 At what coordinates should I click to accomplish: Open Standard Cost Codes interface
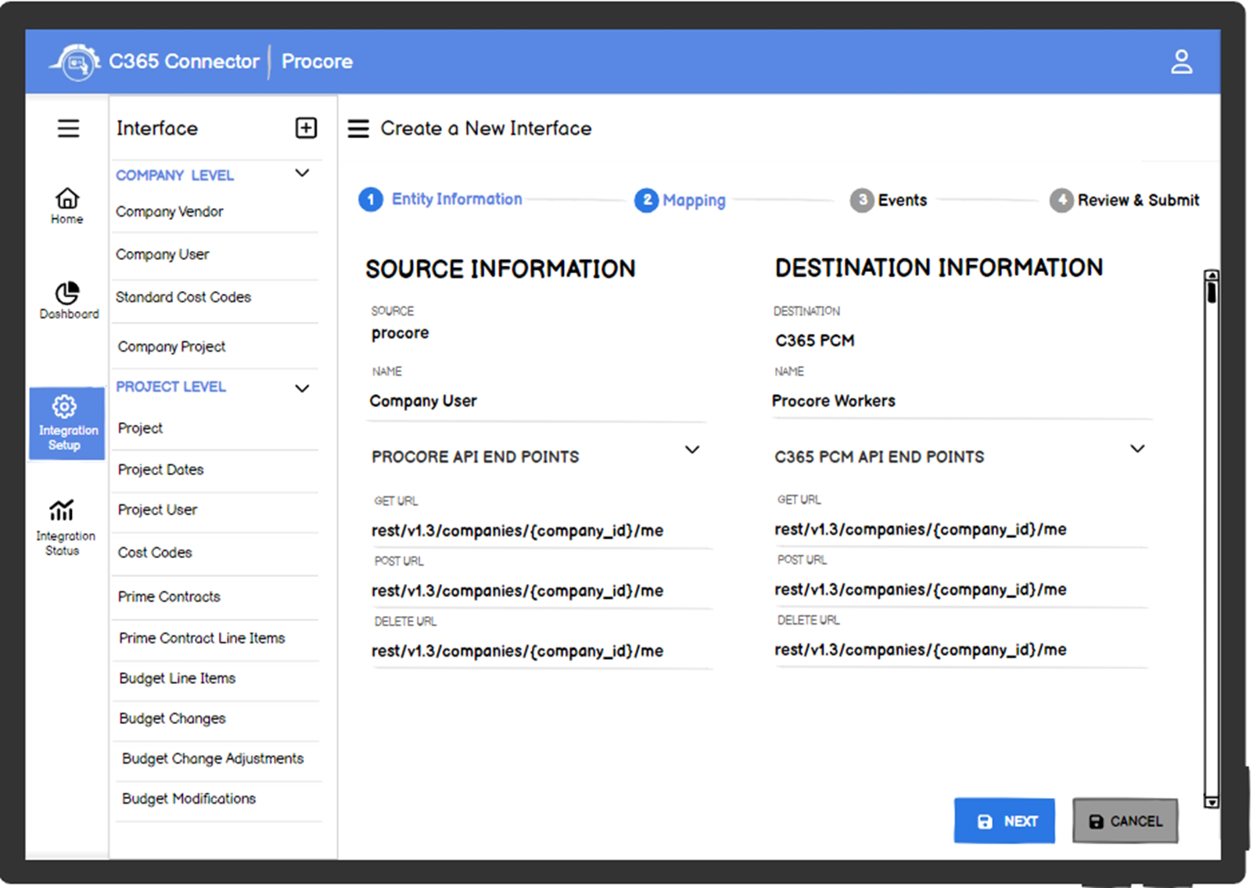click(183, 297)
